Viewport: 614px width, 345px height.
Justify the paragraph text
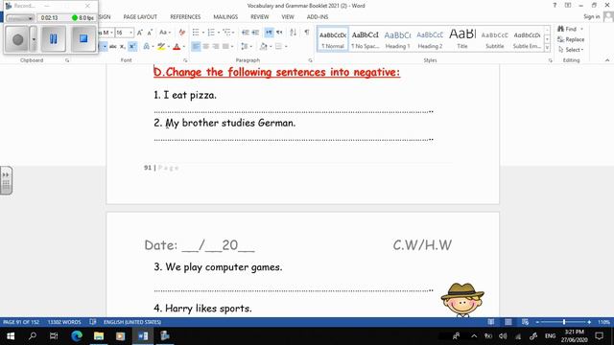tap(225, 47)
